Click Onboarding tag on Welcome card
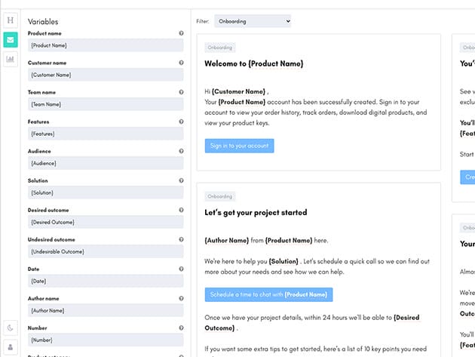475x357 pixels. 219,48
